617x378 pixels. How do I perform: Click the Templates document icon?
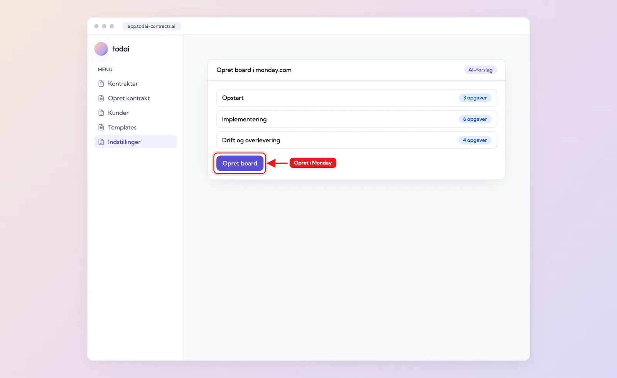(101, 127)
